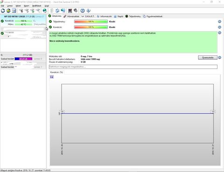
Task: Open the Riport menu
Action: [27, 6]
